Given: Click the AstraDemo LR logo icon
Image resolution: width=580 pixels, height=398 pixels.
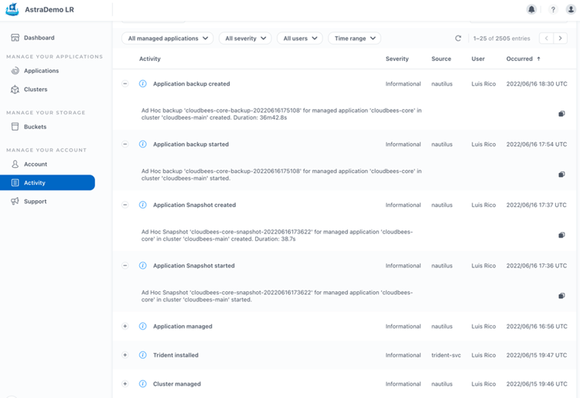Looking at the screenshot, I should (x=12, y=10).
